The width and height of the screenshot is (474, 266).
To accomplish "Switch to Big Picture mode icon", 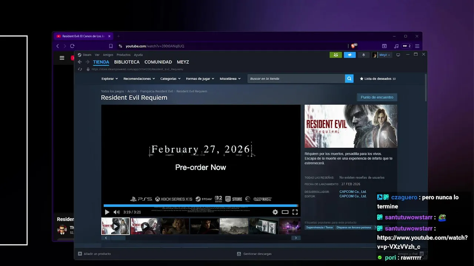I will tap(398, 55).
